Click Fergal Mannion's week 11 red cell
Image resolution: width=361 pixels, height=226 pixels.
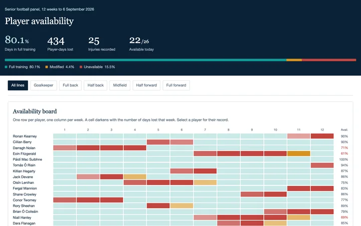(x=299, y=188)
